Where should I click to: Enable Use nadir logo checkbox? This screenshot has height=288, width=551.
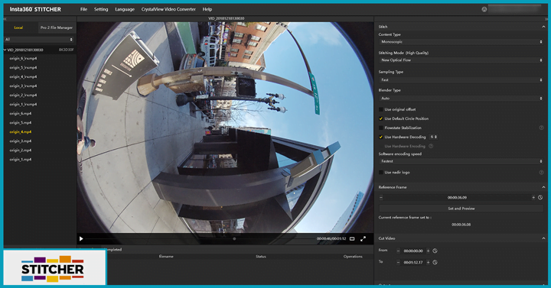(x=381, y=172)
